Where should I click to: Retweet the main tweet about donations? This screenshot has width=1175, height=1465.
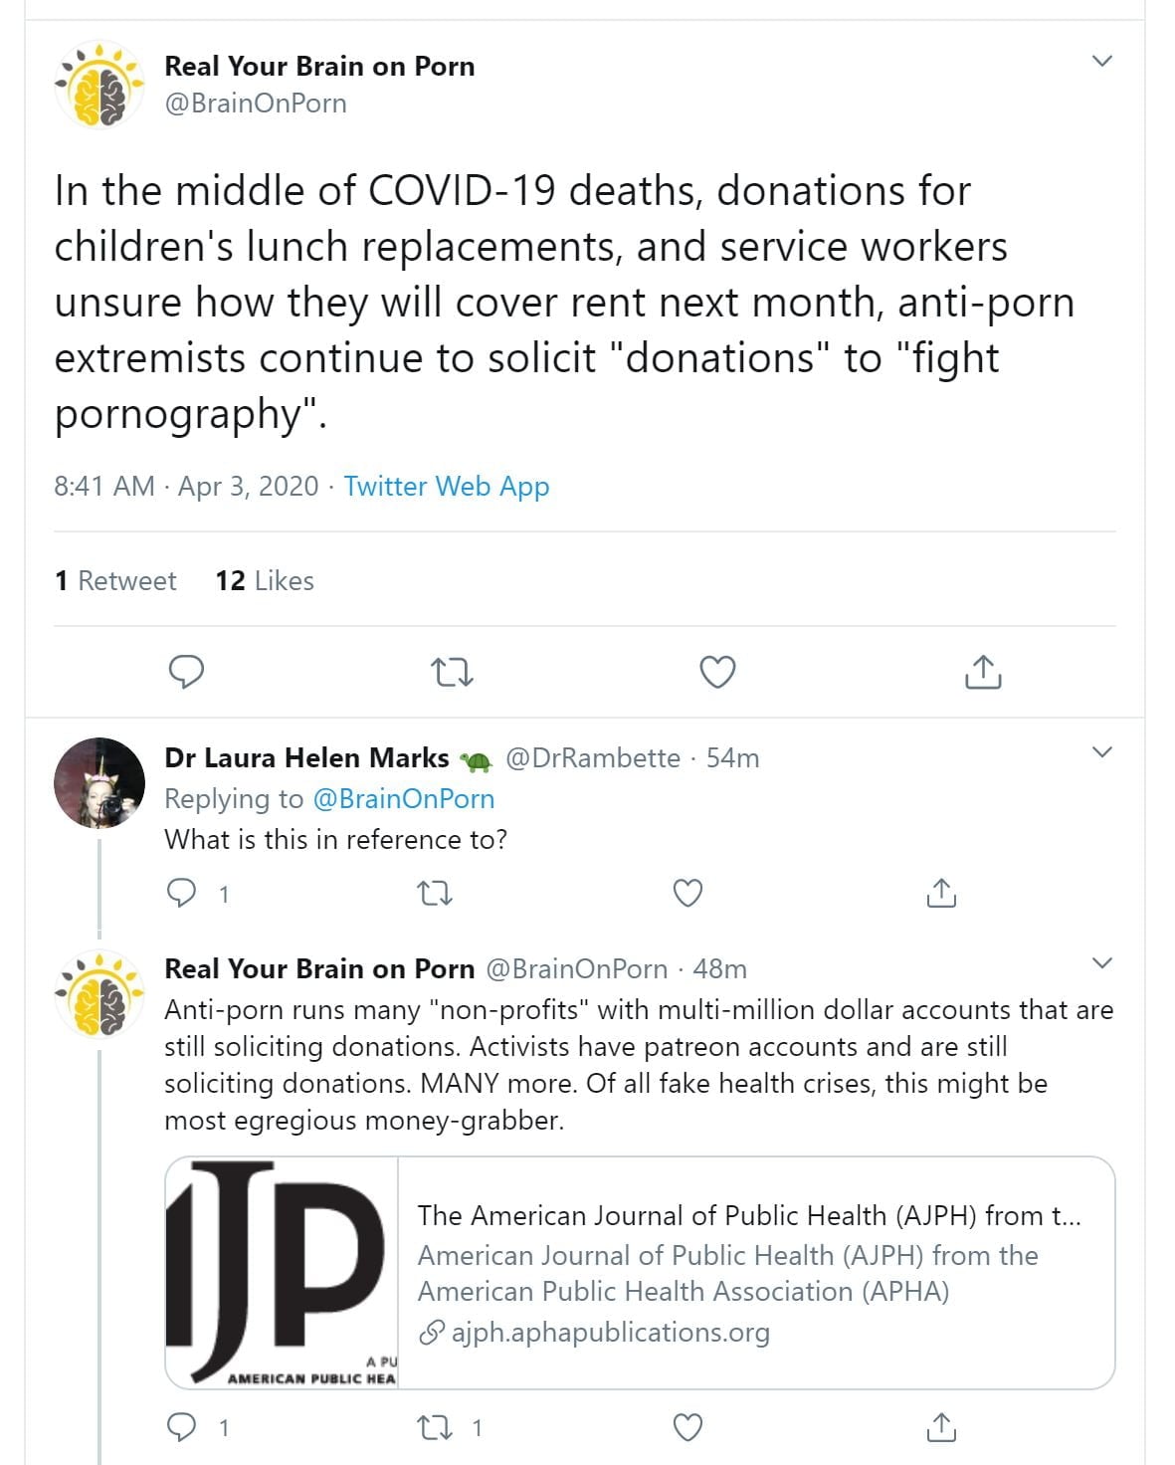click(453, 673)
